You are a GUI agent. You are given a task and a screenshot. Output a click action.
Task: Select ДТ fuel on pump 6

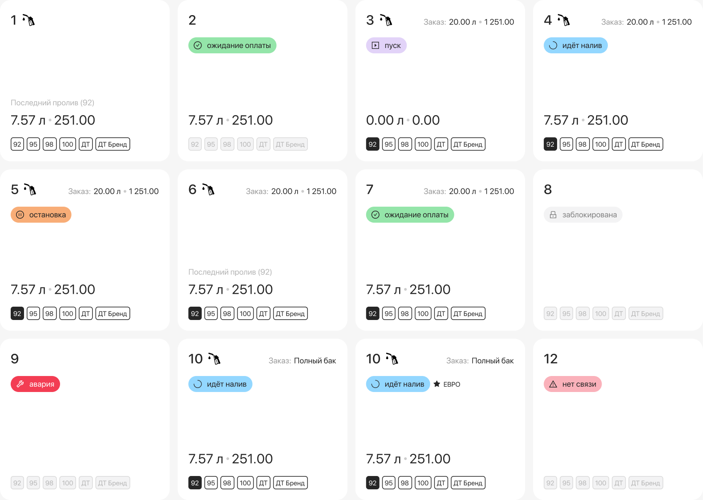click(263, 313)
